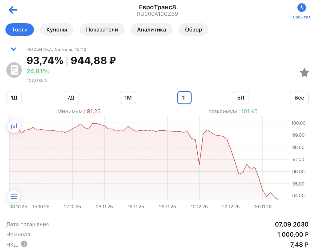Click the НКД value 7,48 ₽

[299, 244]
